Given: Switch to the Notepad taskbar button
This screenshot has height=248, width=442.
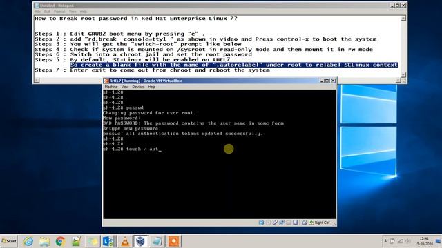Looking at the screenshot, I should (157, 241).
